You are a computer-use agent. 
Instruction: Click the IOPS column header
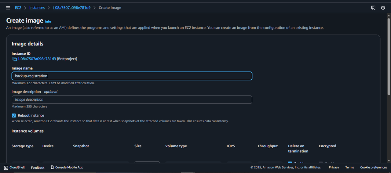[231, 146]
